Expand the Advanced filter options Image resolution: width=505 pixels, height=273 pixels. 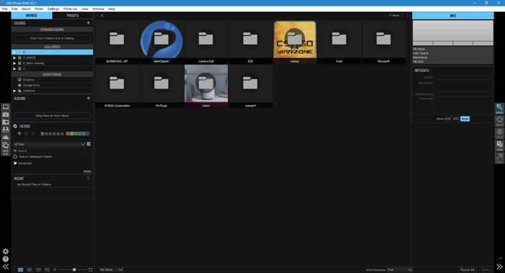tap(15, 164)
